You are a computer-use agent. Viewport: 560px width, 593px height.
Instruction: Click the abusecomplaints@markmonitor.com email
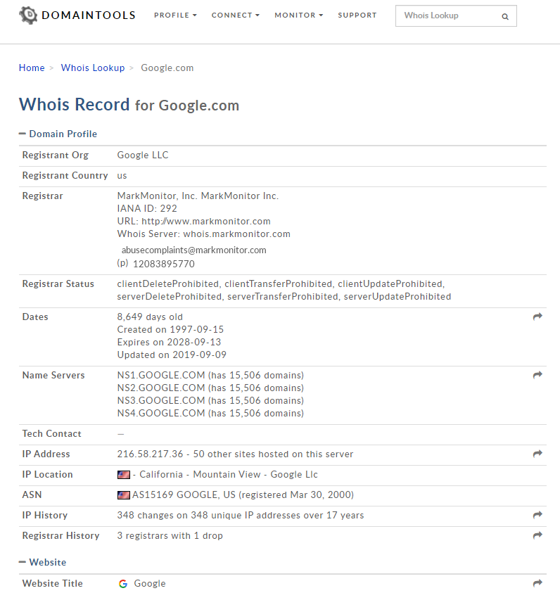[193, 250]
